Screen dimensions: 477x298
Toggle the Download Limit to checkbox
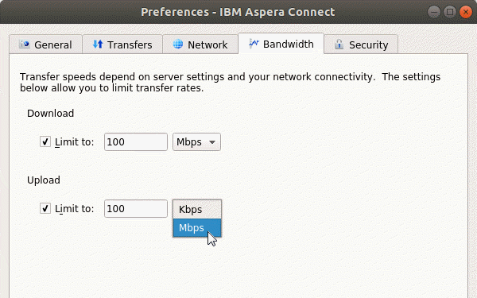pos(45,141)
